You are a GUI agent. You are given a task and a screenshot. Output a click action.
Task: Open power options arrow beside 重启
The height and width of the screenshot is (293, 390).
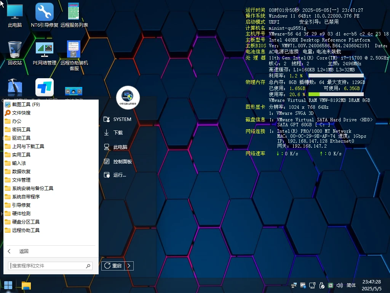(129, 266)
